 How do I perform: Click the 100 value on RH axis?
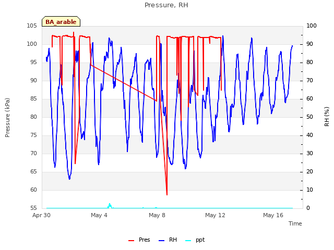[312, 26]
